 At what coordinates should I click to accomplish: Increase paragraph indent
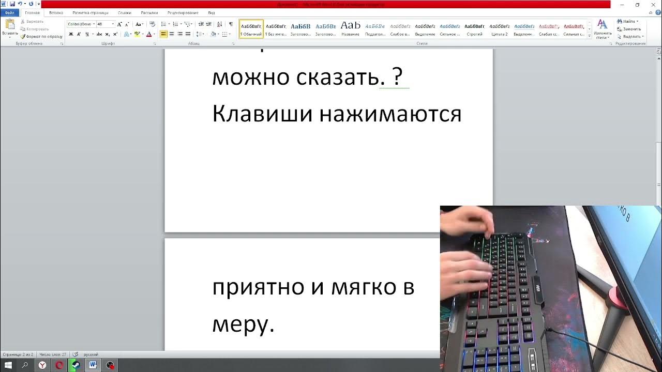point(209,24)
